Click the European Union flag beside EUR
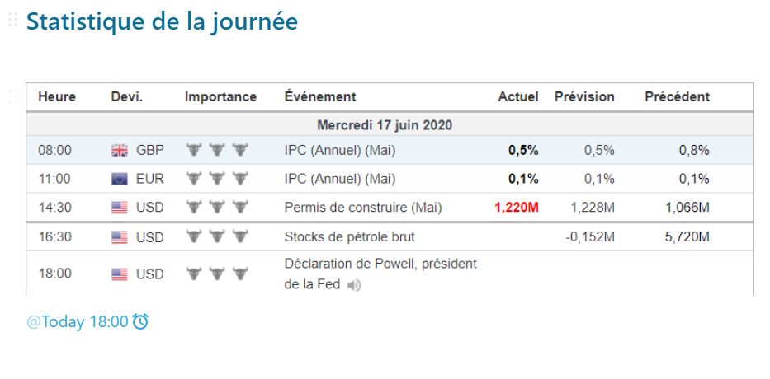770x379 pixels. pyautogui.click(x=120, y=179)
